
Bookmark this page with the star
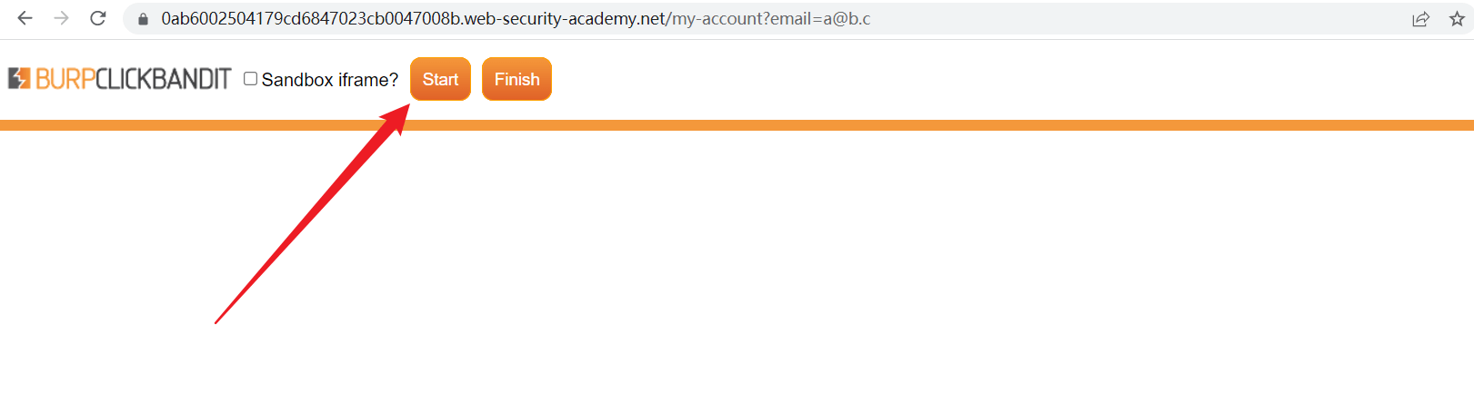pos(1457,19)
